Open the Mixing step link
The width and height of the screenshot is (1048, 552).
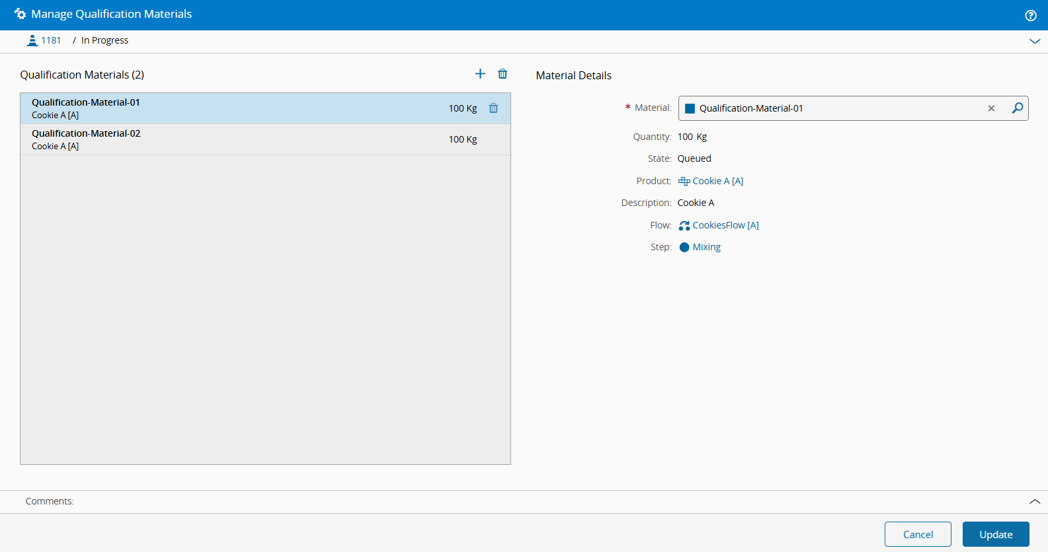[706, 247]
